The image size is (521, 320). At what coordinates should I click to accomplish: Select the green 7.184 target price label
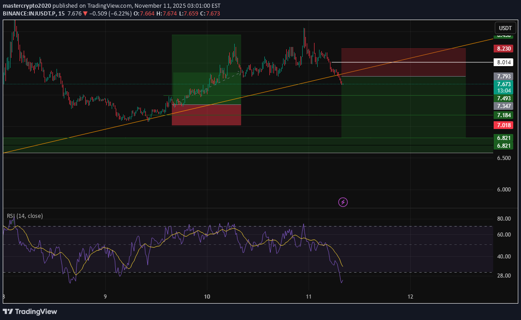click(x=504, y=115)
